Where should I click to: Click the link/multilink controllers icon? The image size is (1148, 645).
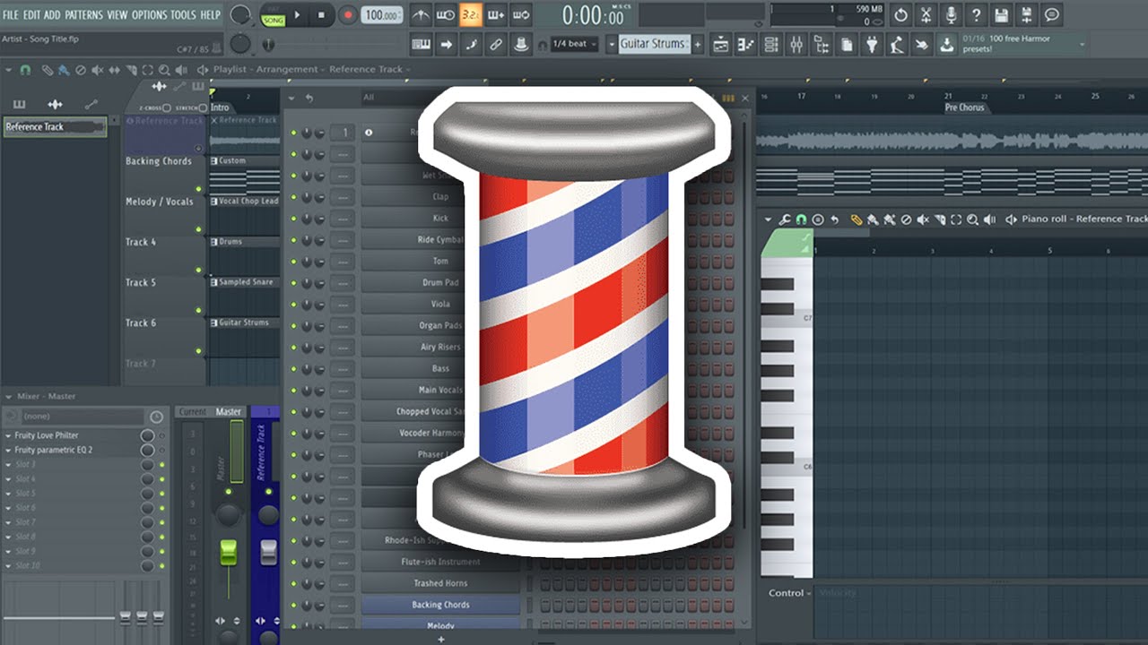(496, 44)
